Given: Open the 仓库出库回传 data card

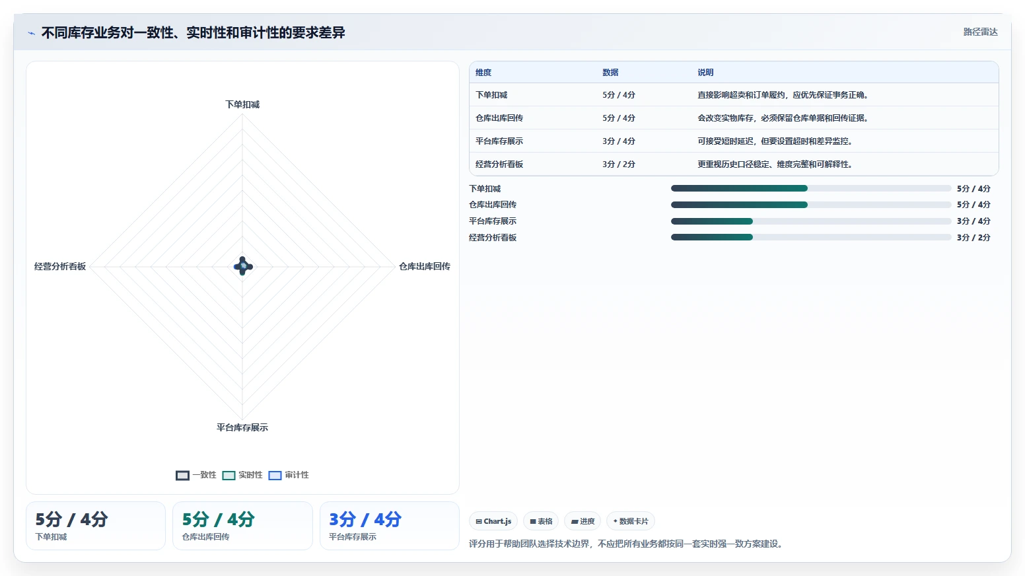Looking at the screenshot, I should tap(242, 526).
